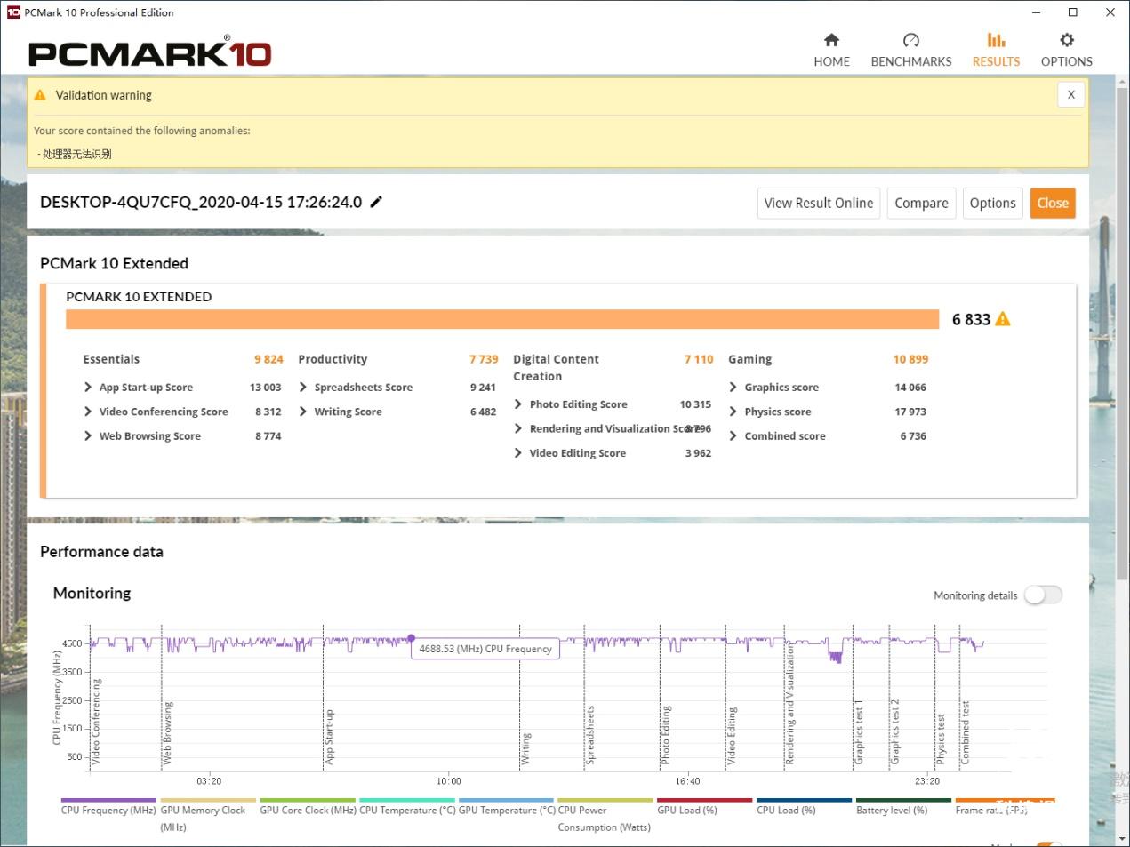The height and width of the screenshot is (847, 1130).
Task: Close the result with orange Close button
Action: point(1052,203)
